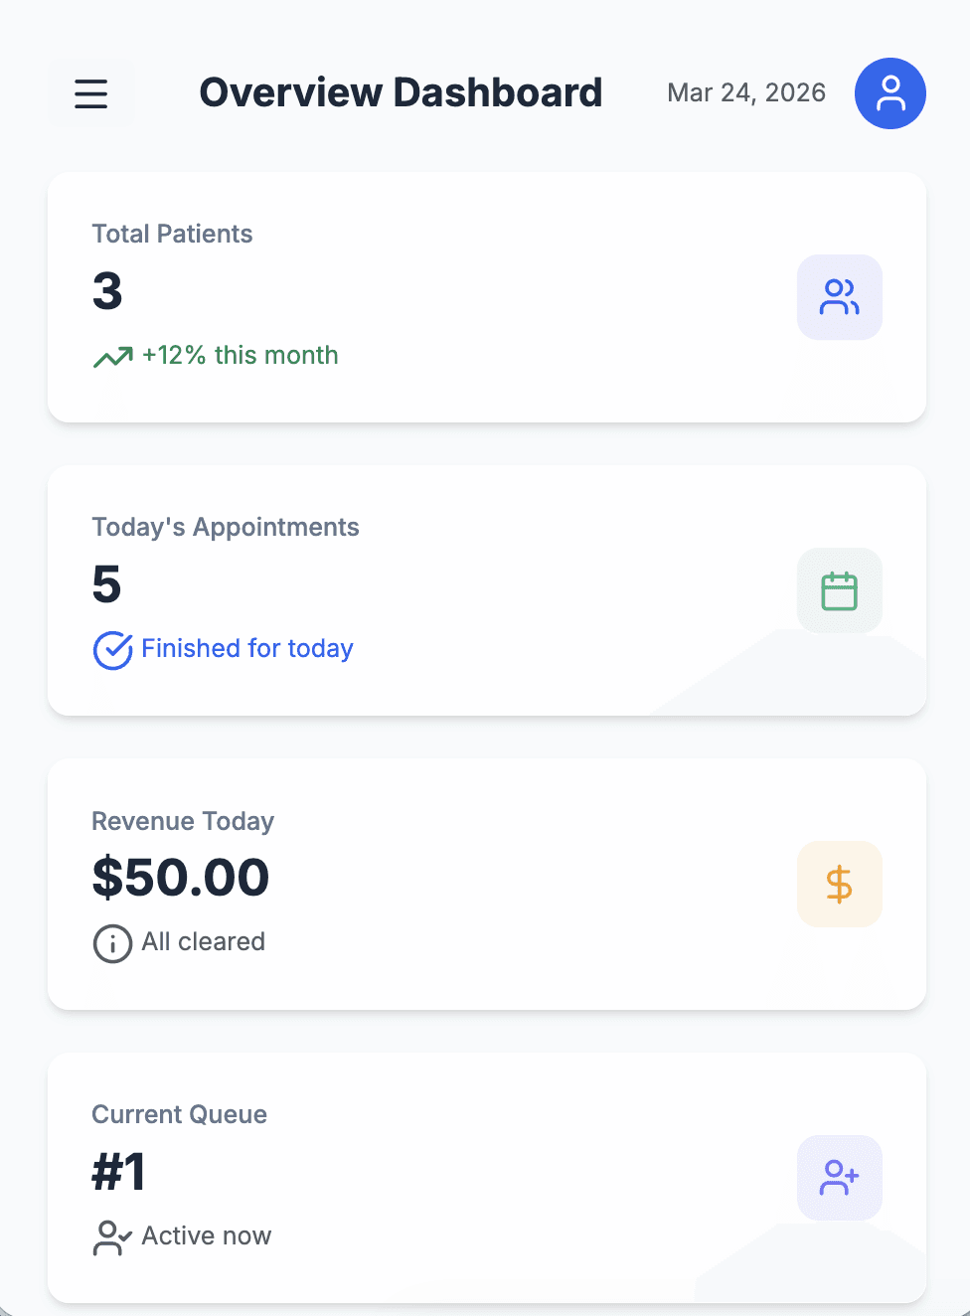This screenshot has height=1316, width=970.
Task: Open the Today's Appointments card
Action: 487,590
